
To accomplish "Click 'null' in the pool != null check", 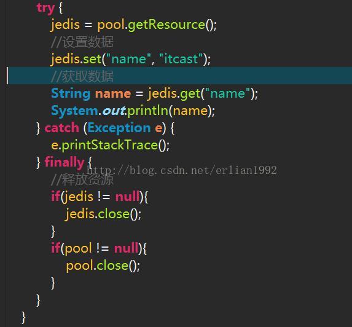I will tap(126, 248).
